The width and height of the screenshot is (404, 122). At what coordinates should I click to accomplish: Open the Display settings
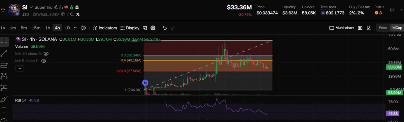click(130, 28)
